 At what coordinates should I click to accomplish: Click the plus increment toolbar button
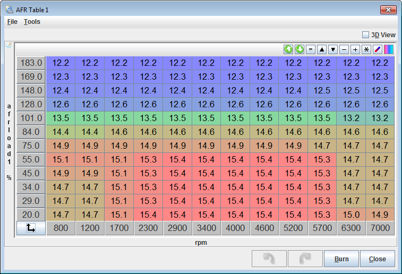point(355,49)
